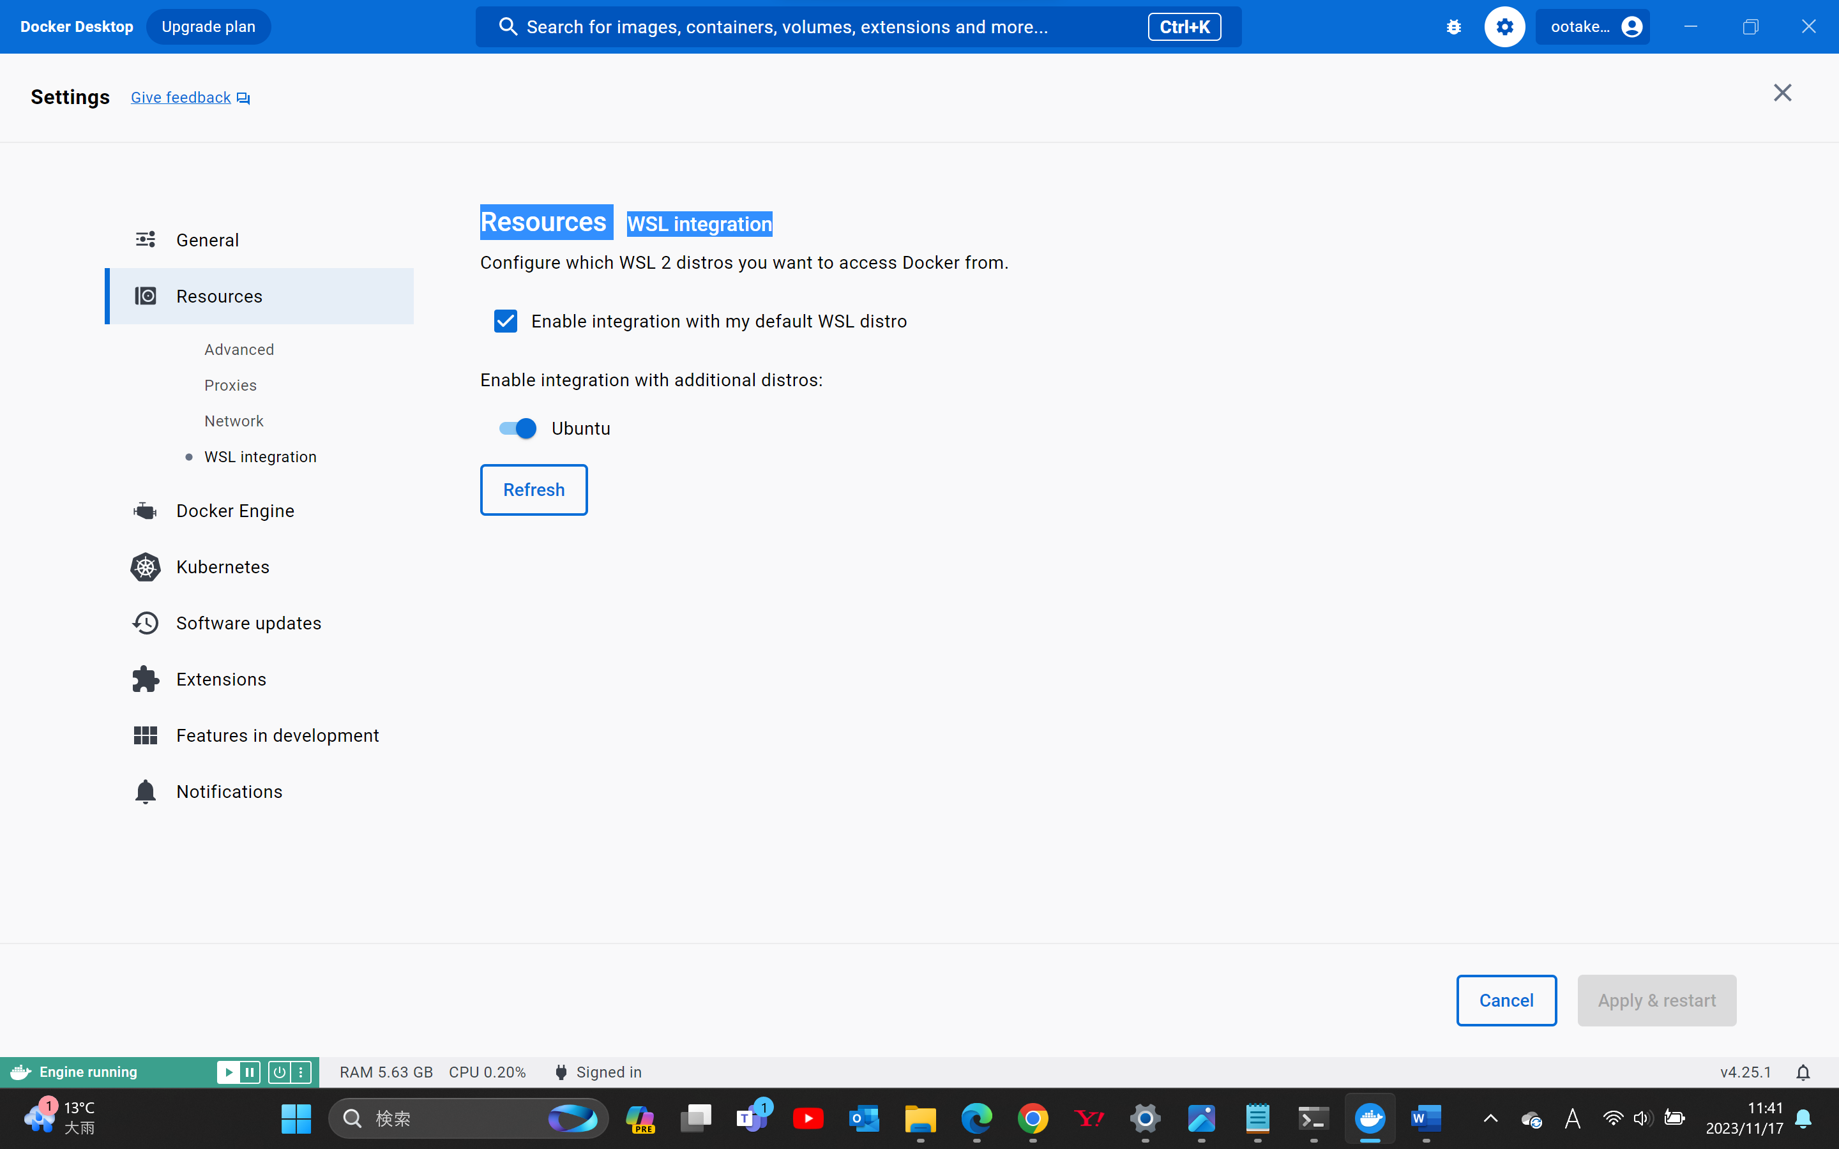Uncheck Enable integration with default WSL distro
This screenshot has height=1149, width=1839.
tap(505, 322)
